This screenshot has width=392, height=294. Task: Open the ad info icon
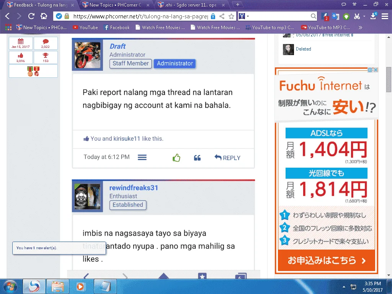pyautogui.click(x=370, y=70)
